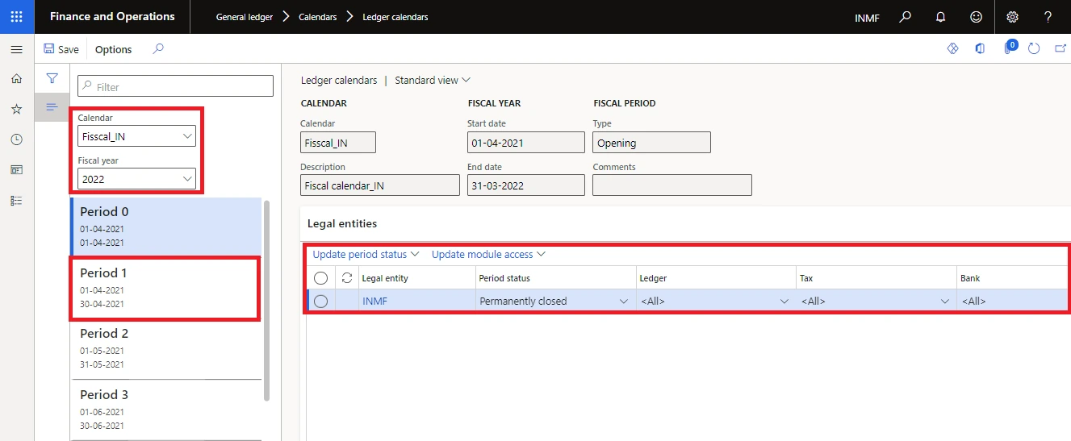Select all rows circle in grid header
The width and height of the screenshot is (1071, 441).
(x=320, y=277)
